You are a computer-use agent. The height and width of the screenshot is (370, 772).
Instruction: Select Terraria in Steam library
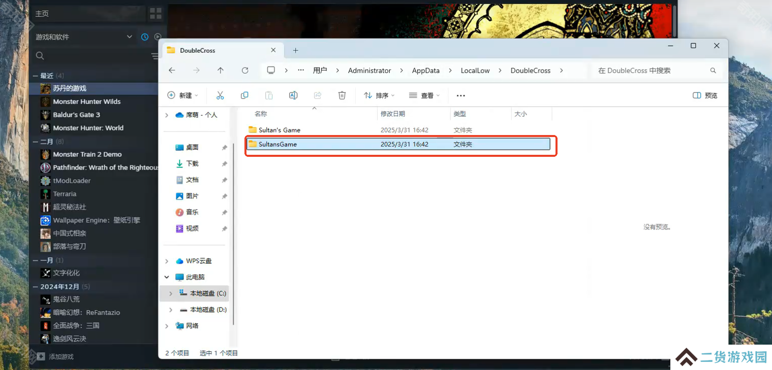click(x=65, y=194)
